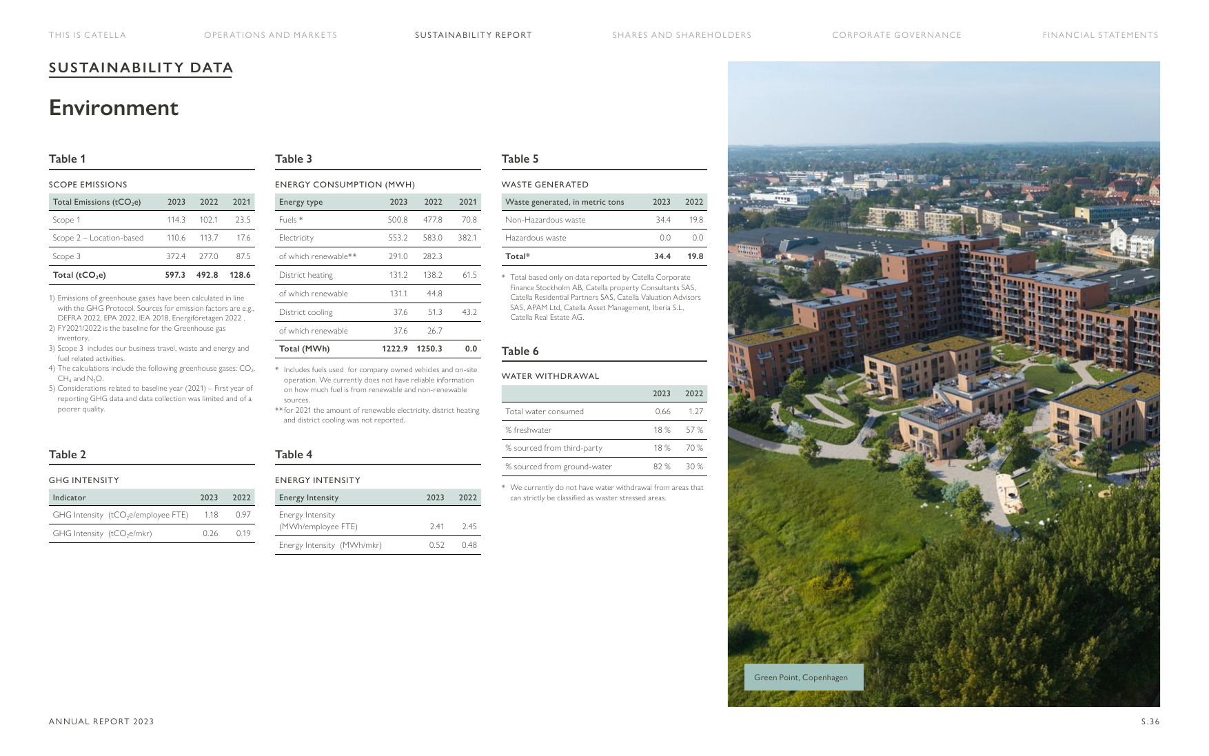Click Scope 3 2023 value 372.4
The width and height of the screenshot is (1209, 756).
tap(176, 256)
